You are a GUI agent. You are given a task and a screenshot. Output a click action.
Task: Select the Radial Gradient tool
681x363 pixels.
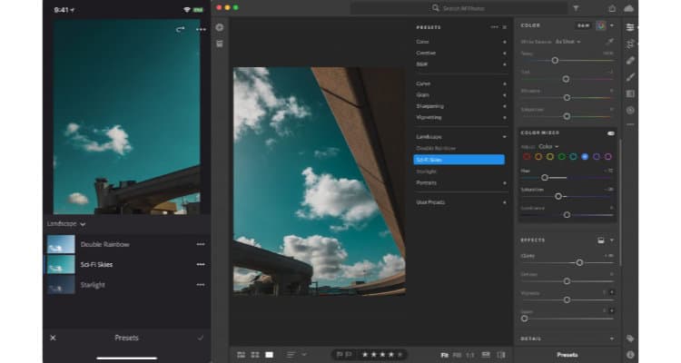(630, 110)
